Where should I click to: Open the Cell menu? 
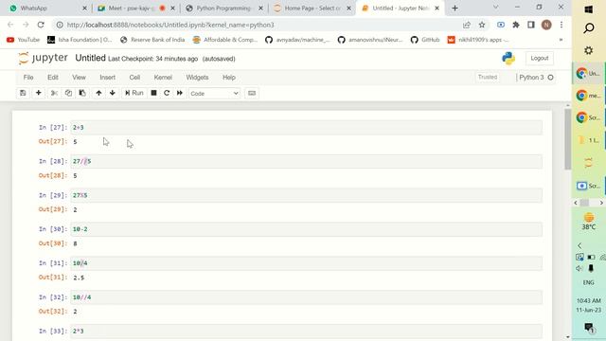134,78
